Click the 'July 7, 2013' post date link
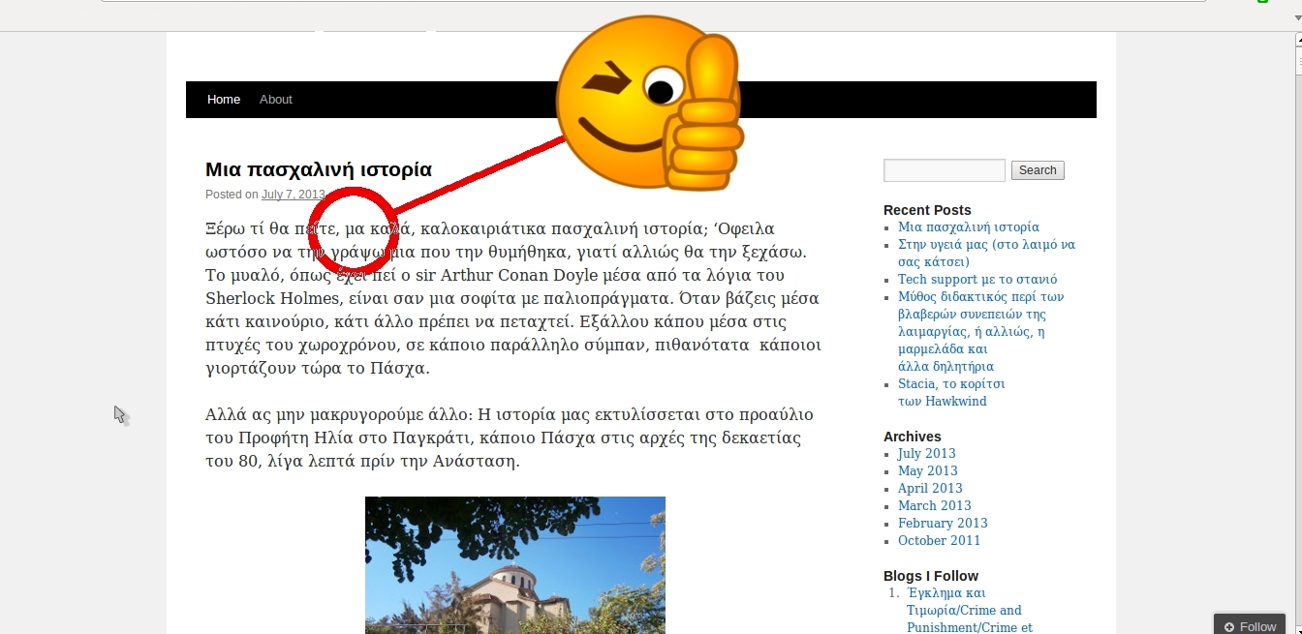This screenshot has height=634, width=1302. point(293,195)
